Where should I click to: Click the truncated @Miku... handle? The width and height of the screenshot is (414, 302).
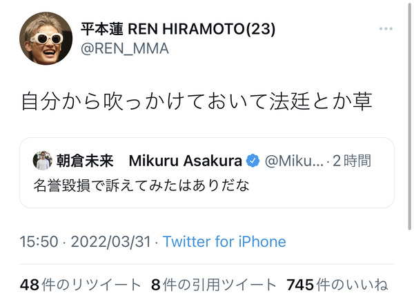294,161
